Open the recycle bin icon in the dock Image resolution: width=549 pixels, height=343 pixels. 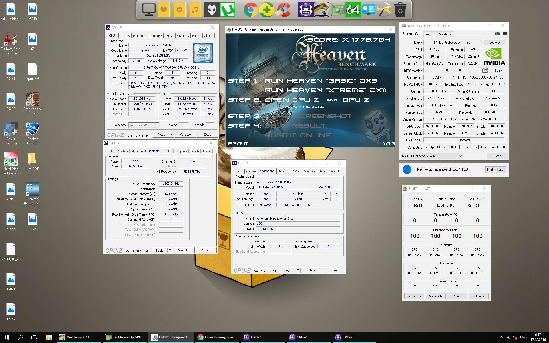tap(400, 10)
